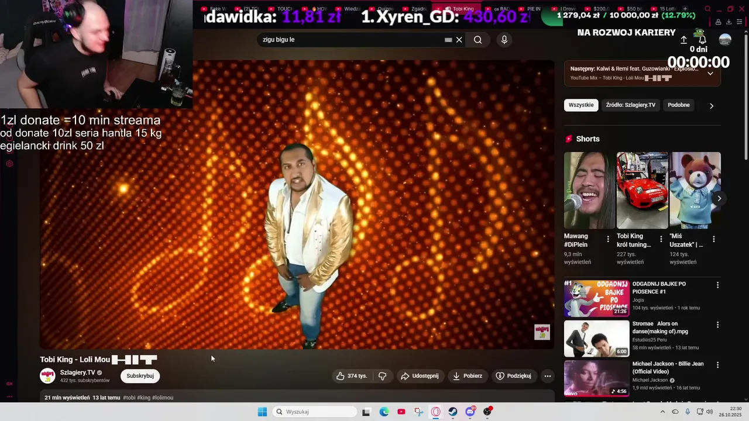Image resolution: width=749 pixels, height=421 pixels.
Task: Open the taskbar clock showing 22:30
Action: 730,412
